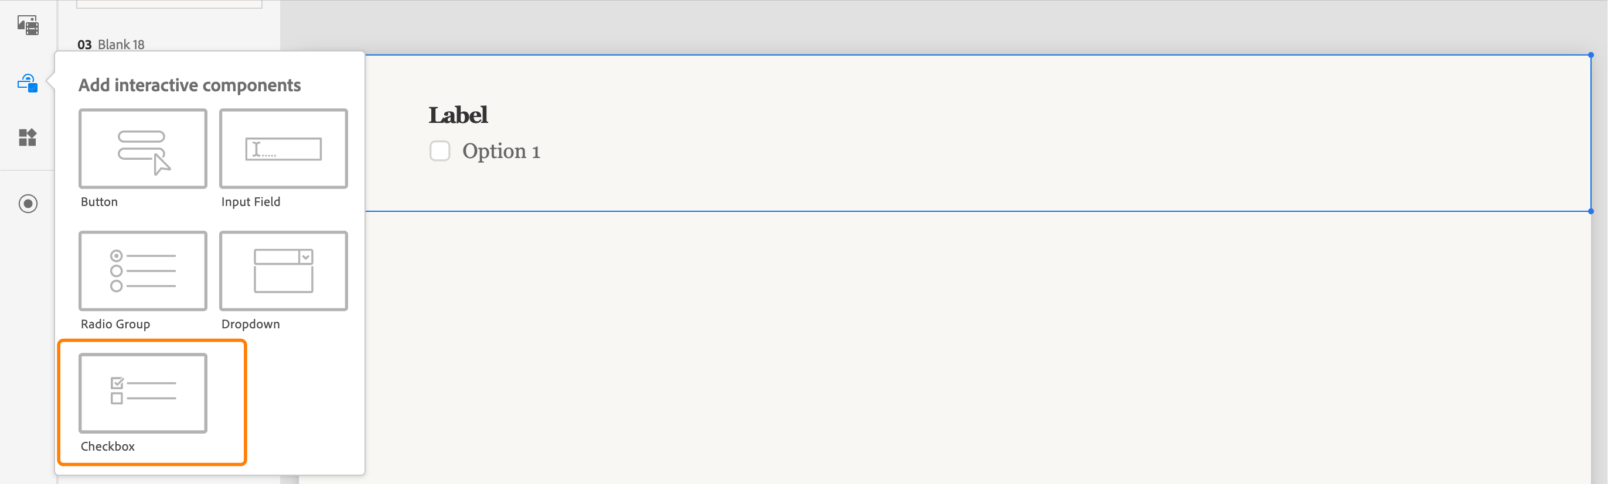Select the Label heading text on slide

coord(458,115)
